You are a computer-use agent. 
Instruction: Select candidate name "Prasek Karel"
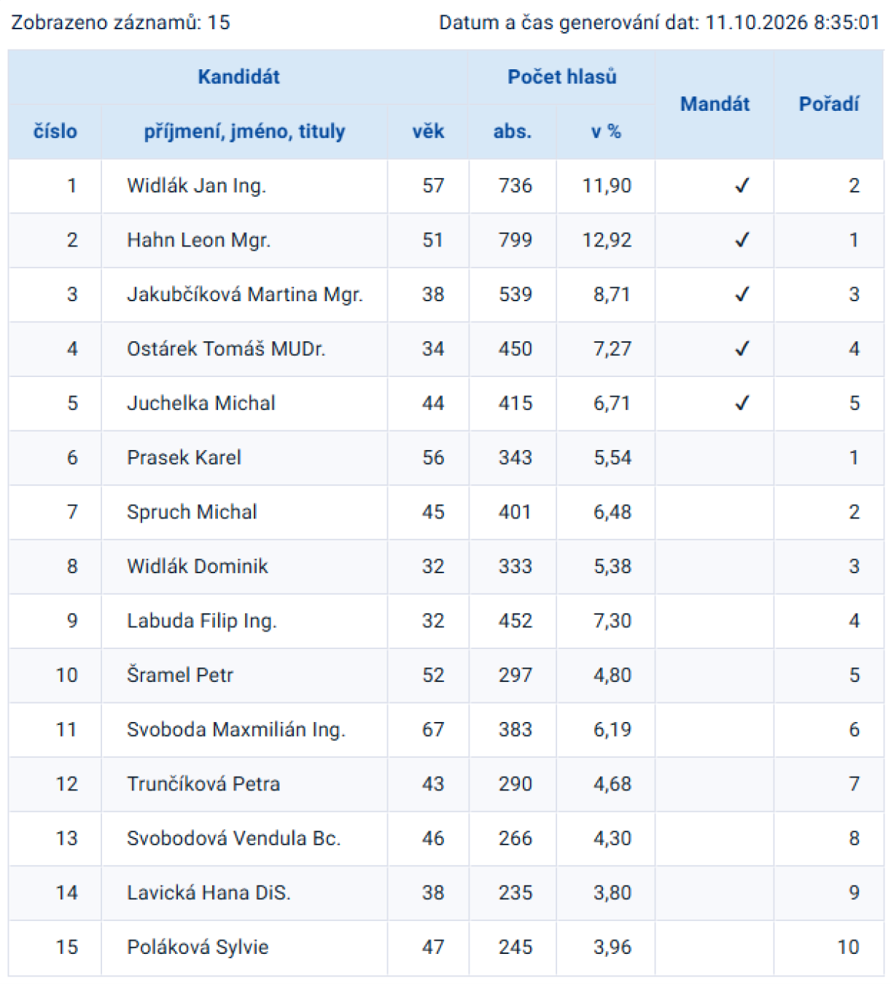tap(184, 457)
